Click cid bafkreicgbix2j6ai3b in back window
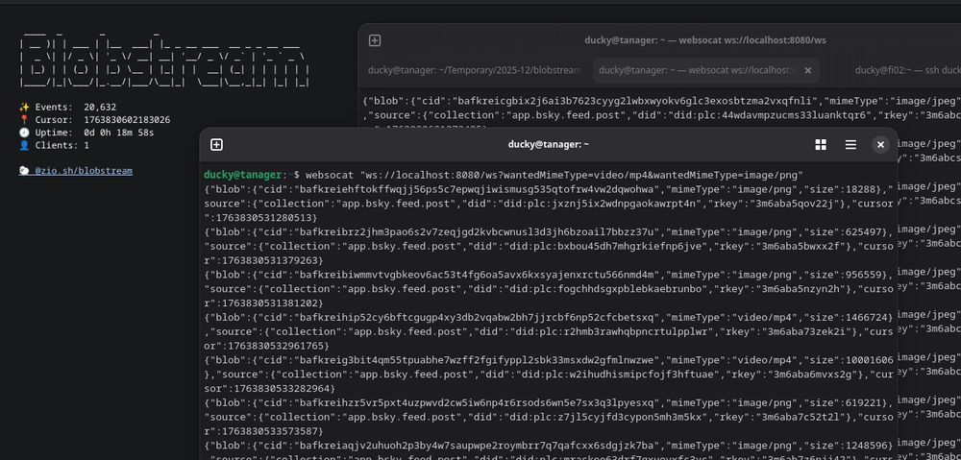Viewport: 961px width, 460px height. (x=636, y=101)
